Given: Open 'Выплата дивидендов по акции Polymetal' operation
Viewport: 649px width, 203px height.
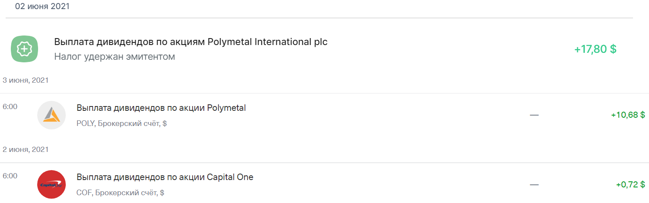Looking at the screenshot, I should (x=161, y=108).
